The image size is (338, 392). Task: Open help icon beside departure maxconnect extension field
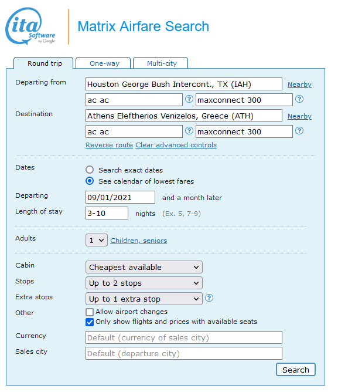pyautogui.click(x=299, y=99)
